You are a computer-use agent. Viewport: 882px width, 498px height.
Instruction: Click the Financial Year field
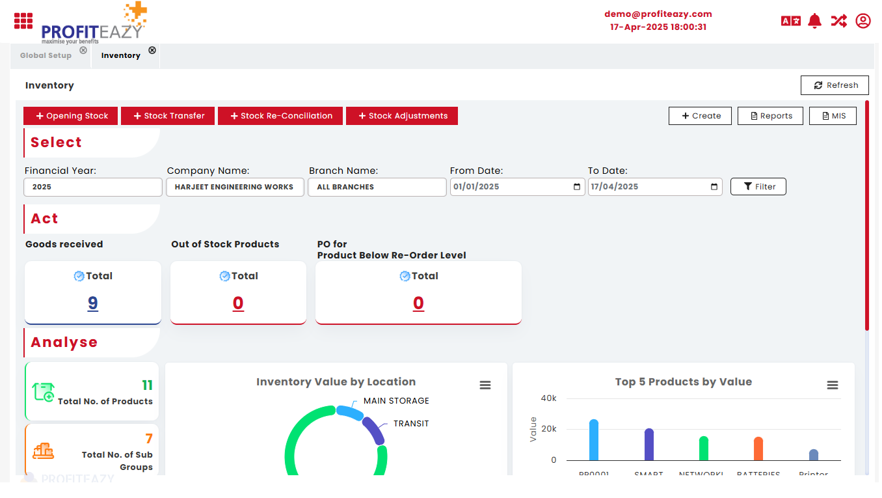(x=93, y=187)
